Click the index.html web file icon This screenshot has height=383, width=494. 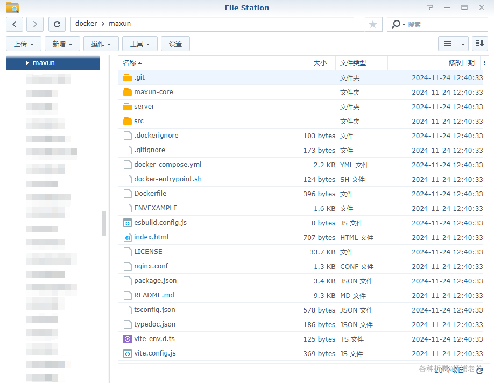128,237
